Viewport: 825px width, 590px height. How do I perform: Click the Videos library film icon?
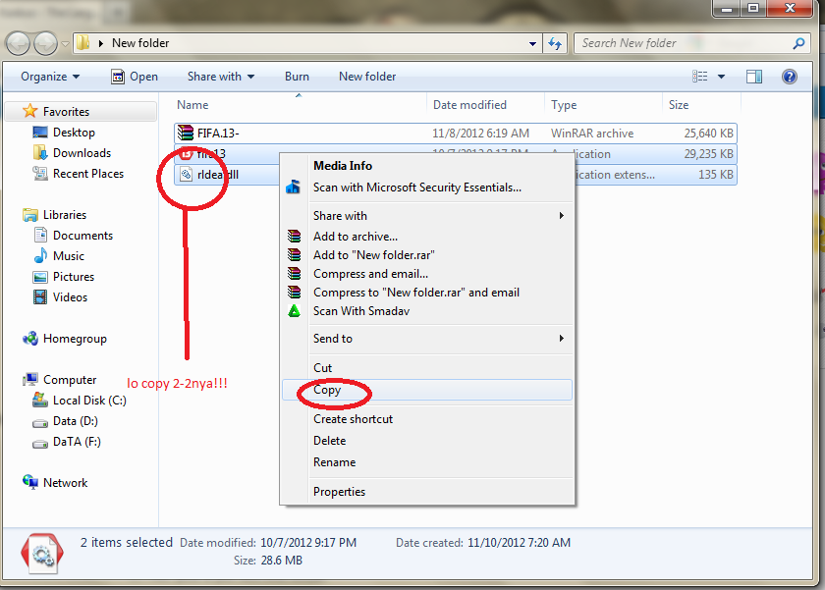click(40, 297)
